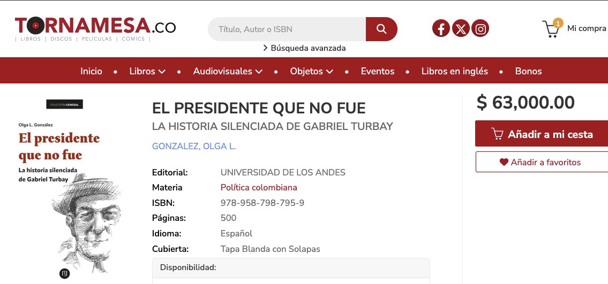Focus the Título, Autor o ISBN search field

click(287, 29)
